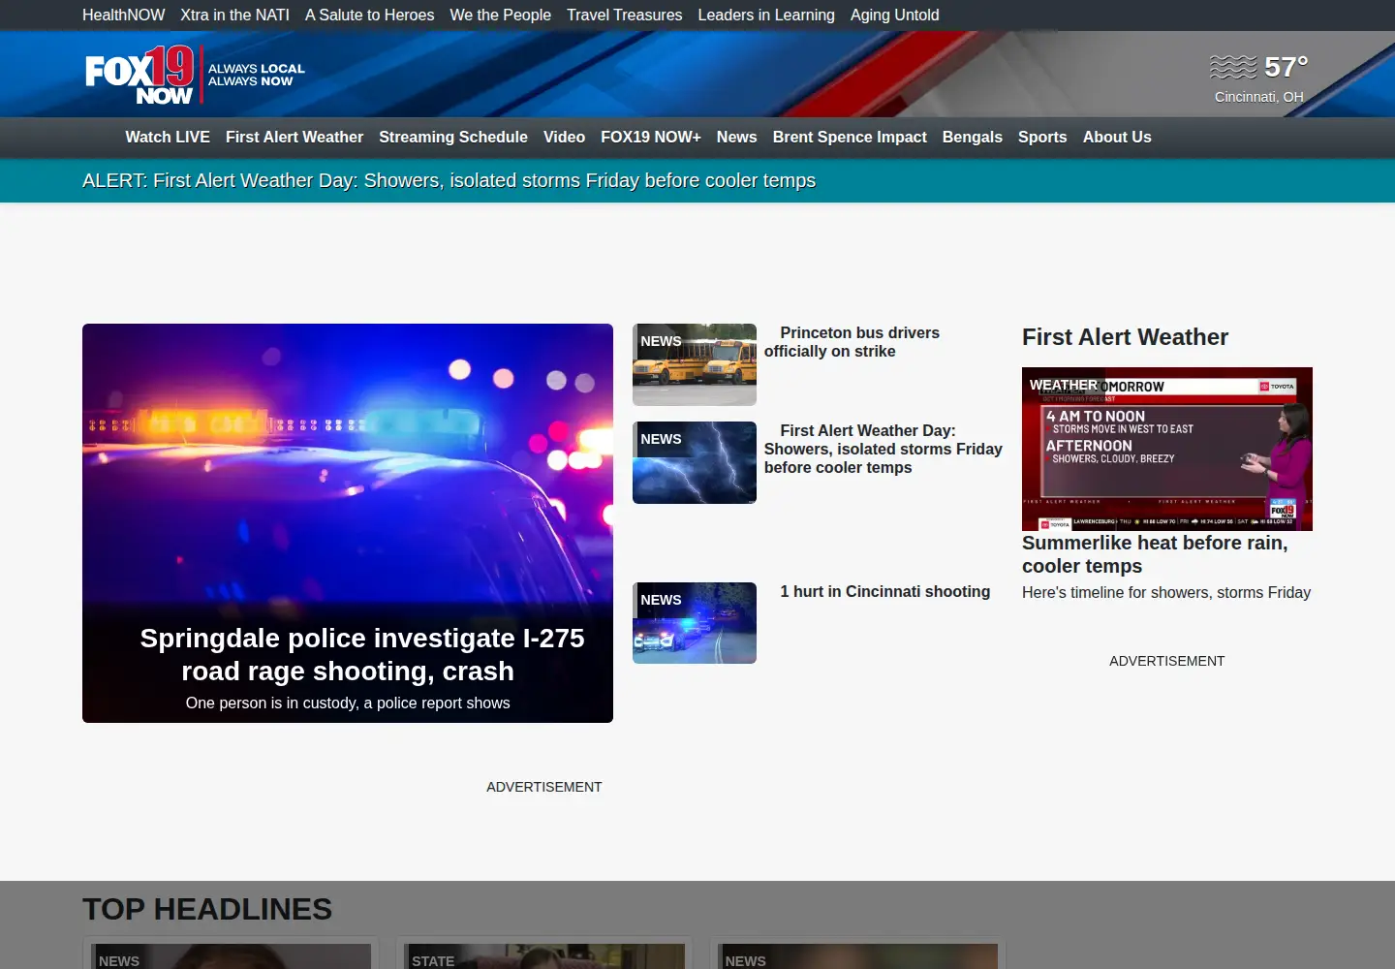Open the Sports menu item
Image resolution: width=1395 pixels, height=969 pixels.
[x=1042, y=137]
